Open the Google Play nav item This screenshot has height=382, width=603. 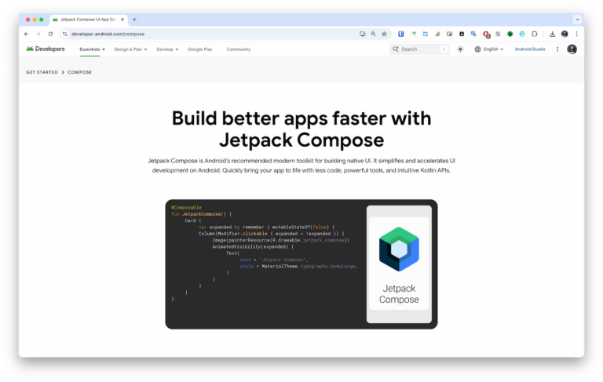click(199, 49)
